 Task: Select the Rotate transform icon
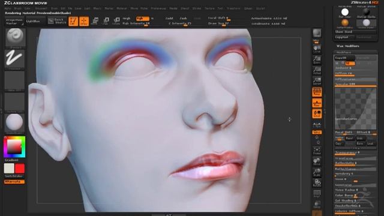tap(116, 22)
